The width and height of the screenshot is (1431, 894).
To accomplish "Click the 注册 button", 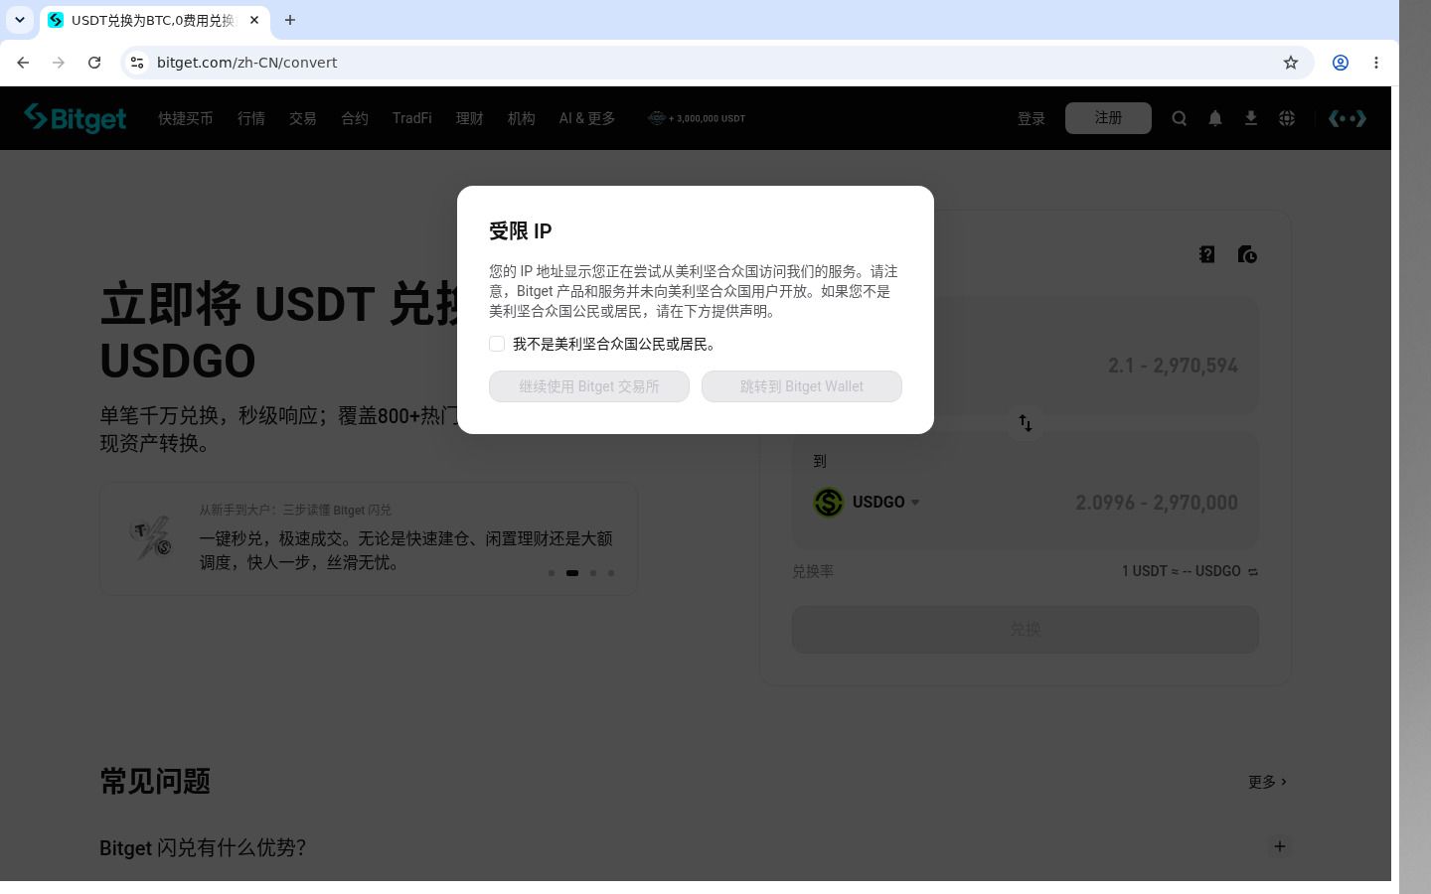I will (x=1108, y=118).
